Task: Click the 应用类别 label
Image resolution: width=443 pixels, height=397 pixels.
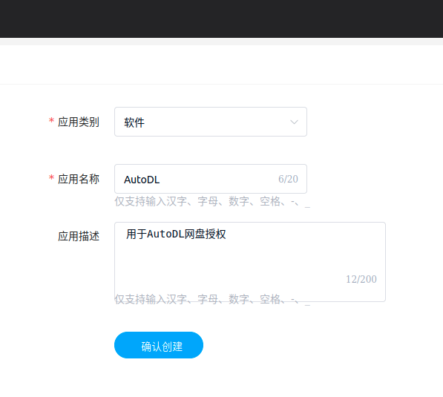Action: 79,122
